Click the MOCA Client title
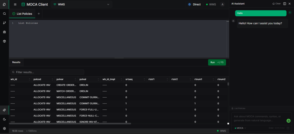This screenshot has height=134, width=294. pyautogui.click(x=37, y=5)
